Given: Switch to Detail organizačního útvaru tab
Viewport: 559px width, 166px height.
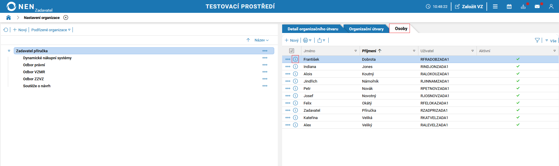Looking at the screenshot, I should pyautogui.click(x=313, y=29).
